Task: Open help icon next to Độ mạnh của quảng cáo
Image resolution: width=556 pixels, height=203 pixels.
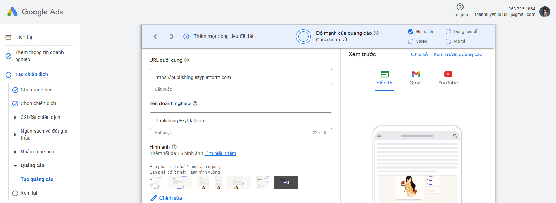Action: (376, 33)
